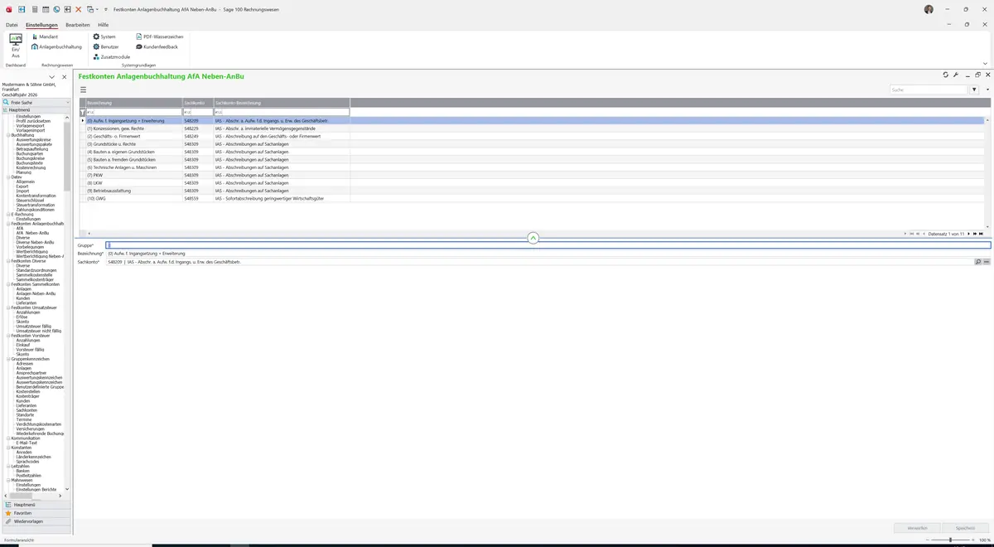Viewport: 994px width, 547px height.
Task: Click the red X delete icon in the quick access toolbar
Action: coord(79,9)
